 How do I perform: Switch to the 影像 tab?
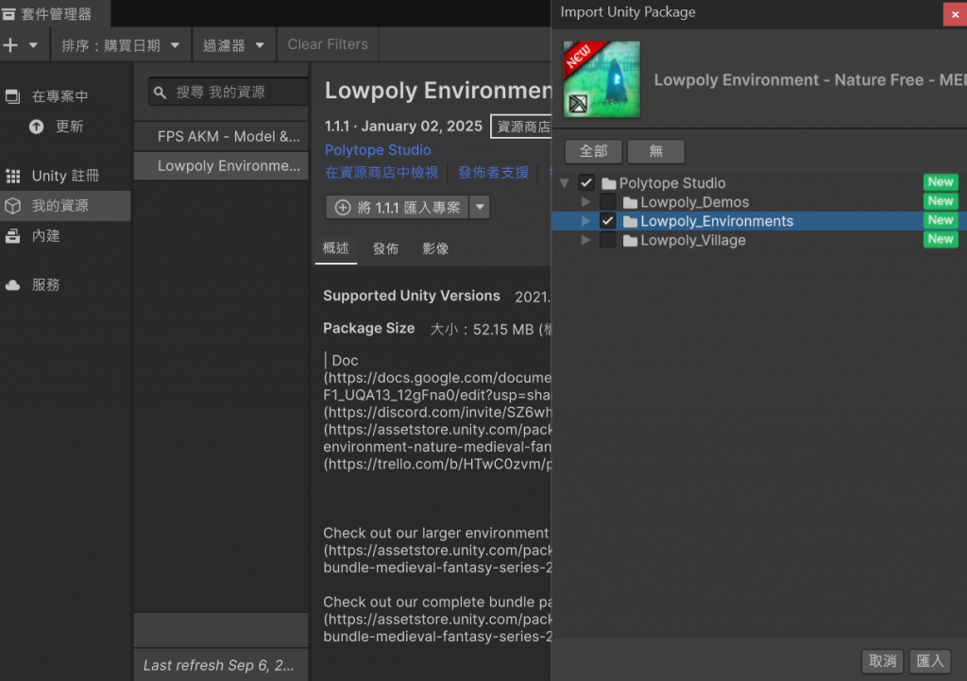click(x=435, y=248)
